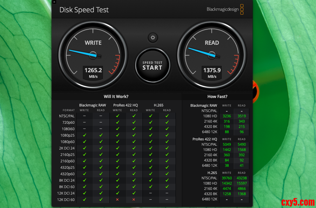The height and width of the screenshot is (208, 316).
Task: Click the 'ProRes 422 HQ' column header in Will It Work
Action: coord(126,105)
